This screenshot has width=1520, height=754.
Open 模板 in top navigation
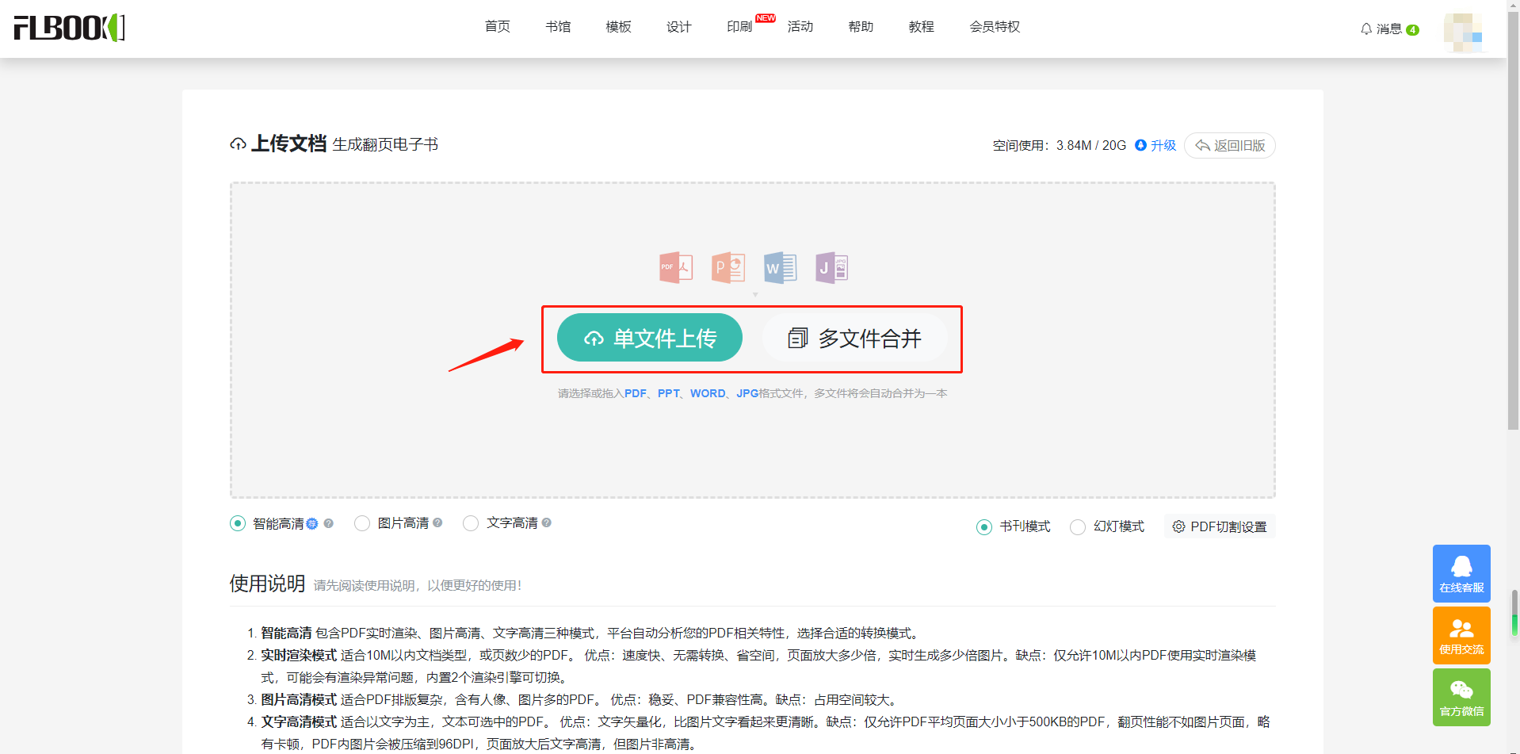point(619,27)
